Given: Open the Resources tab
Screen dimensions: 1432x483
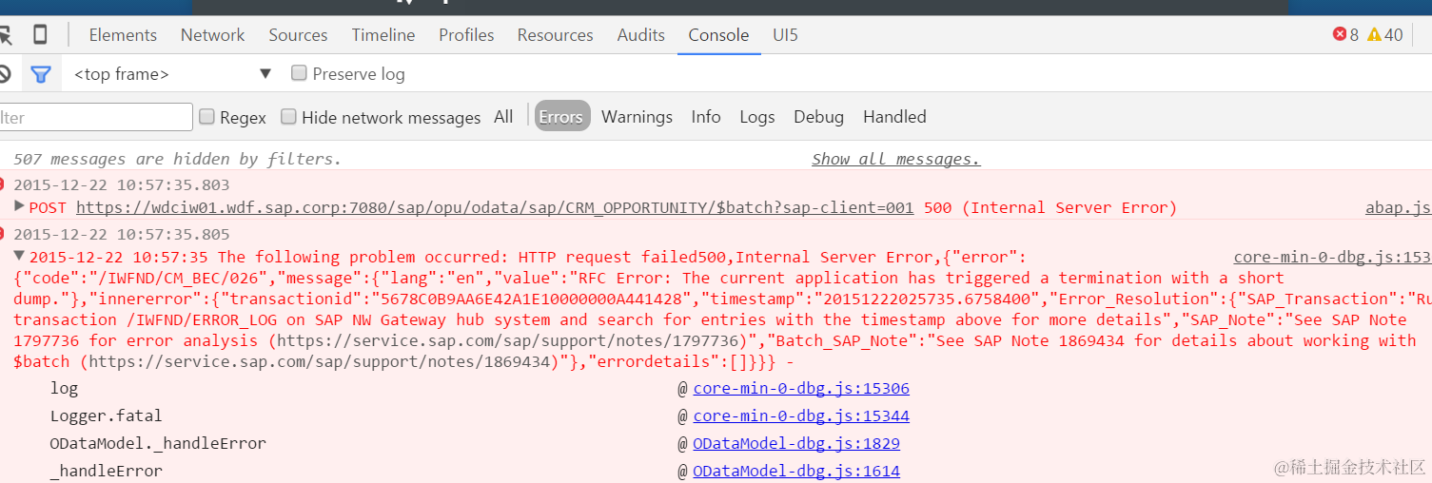Looking at the screenshot, I should (555, 35).
